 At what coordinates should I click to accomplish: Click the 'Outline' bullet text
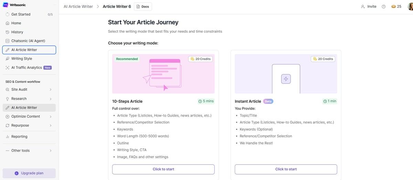123,143
